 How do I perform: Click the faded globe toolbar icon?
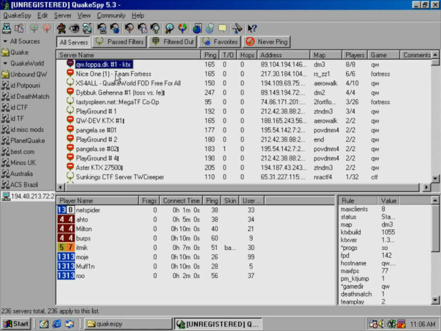coord(210,28)
